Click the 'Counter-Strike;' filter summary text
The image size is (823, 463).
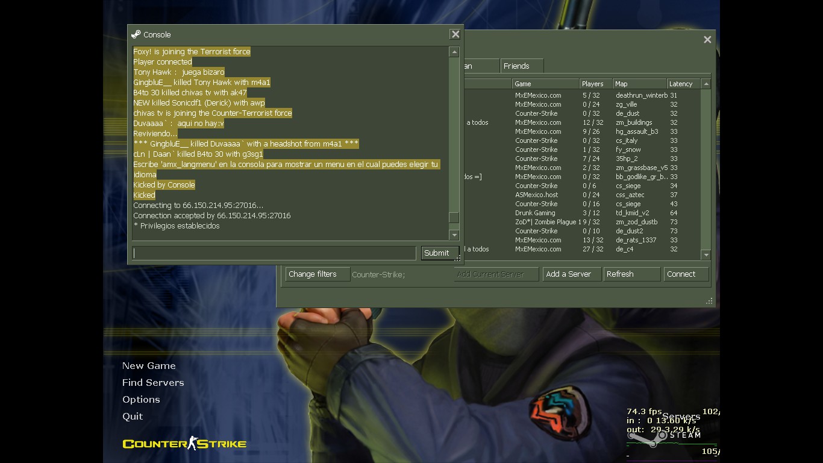(378, 274)
